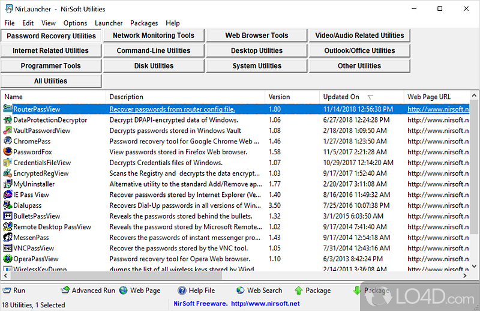Switch to Network Monitoring Tools tab
This screenshot has width=480, height=311.
154,35
